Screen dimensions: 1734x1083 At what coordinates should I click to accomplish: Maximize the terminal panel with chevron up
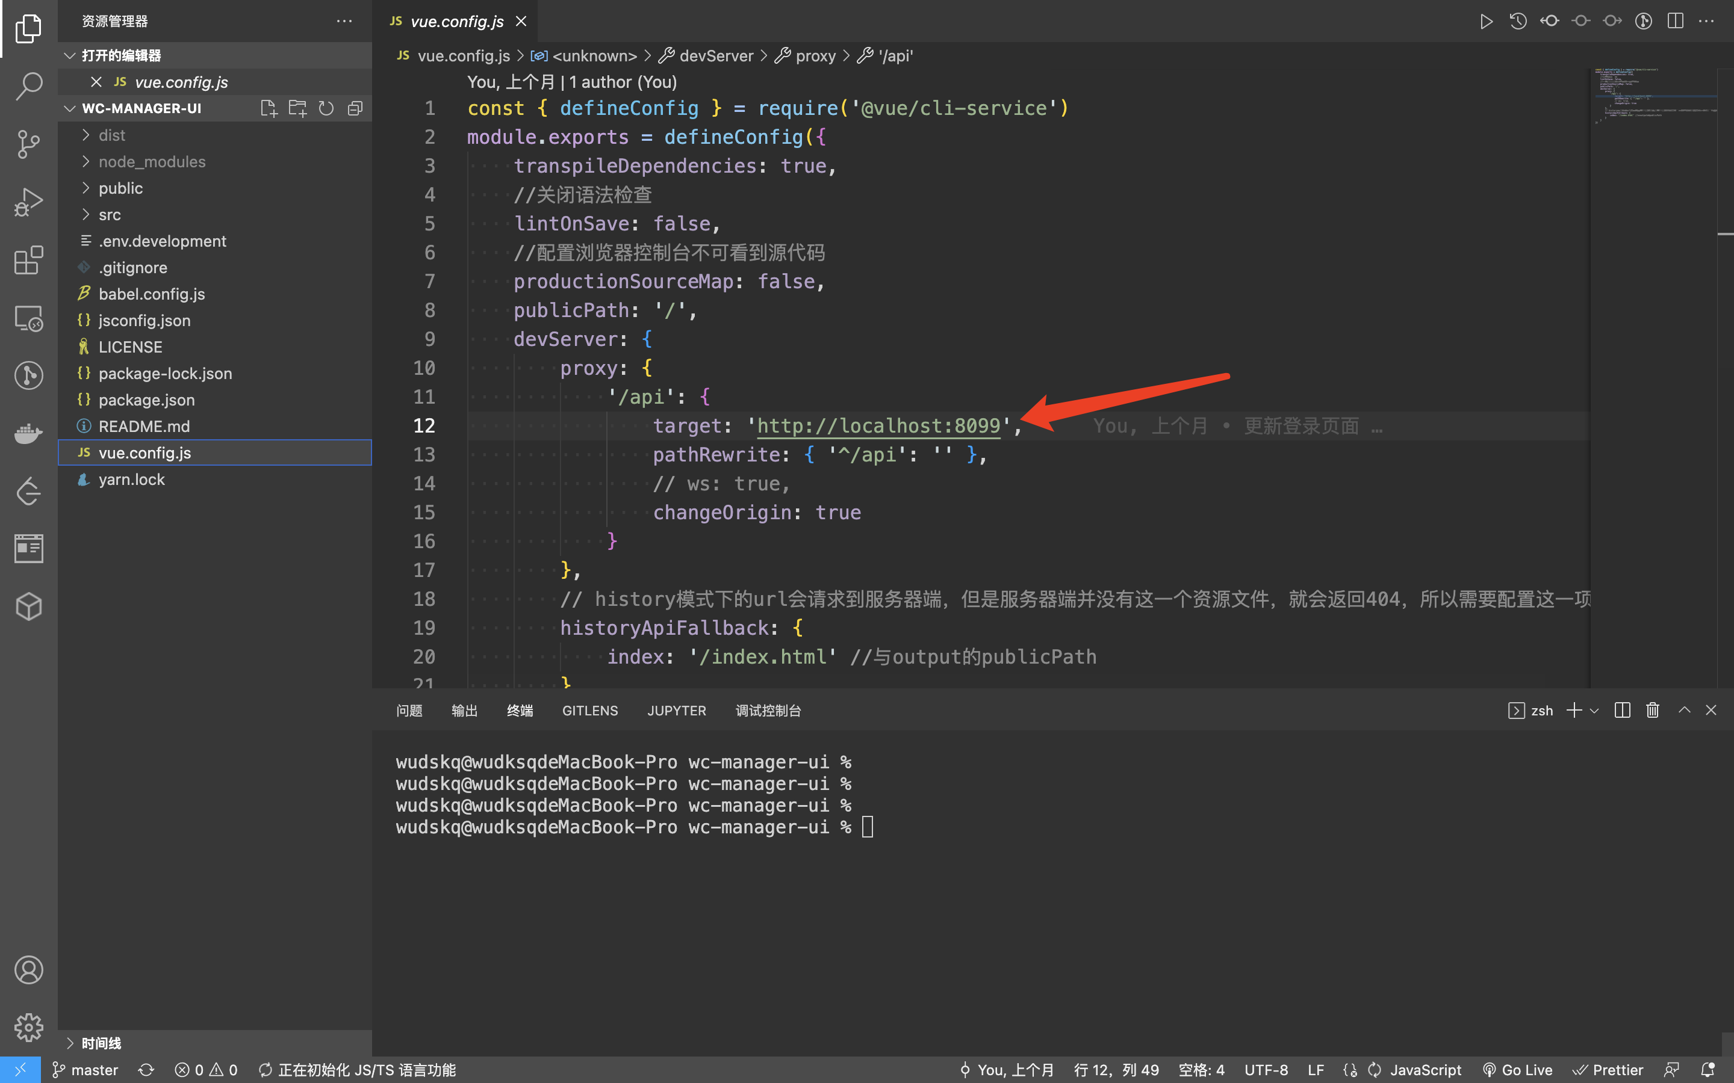pos(1685,710)
